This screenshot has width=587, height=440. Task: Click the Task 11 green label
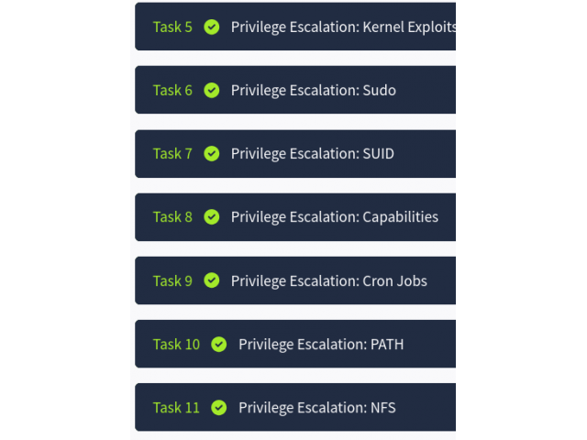click(x=176, y=407)
